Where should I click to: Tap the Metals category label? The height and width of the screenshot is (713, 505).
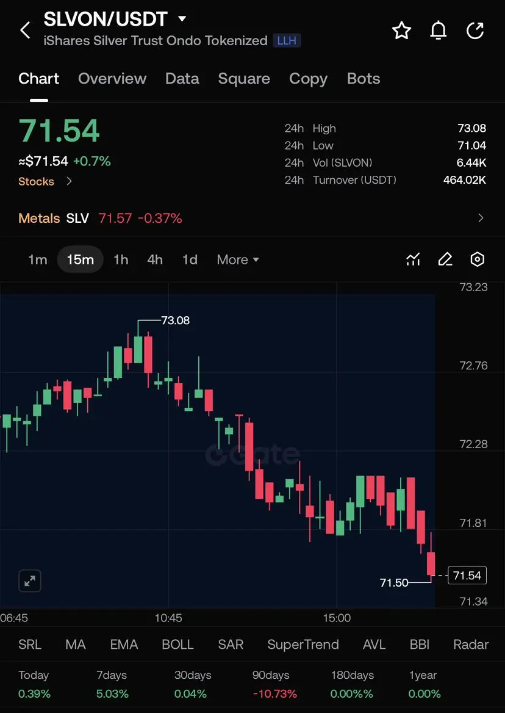[x=39, y=219]
